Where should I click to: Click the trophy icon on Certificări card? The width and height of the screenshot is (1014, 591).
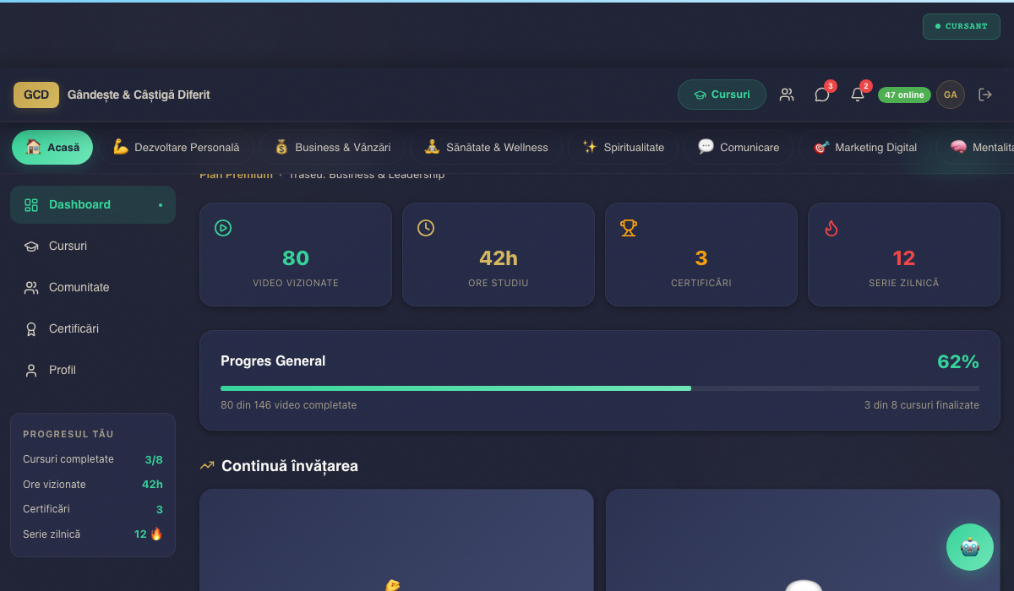click(x=629, y=228)
